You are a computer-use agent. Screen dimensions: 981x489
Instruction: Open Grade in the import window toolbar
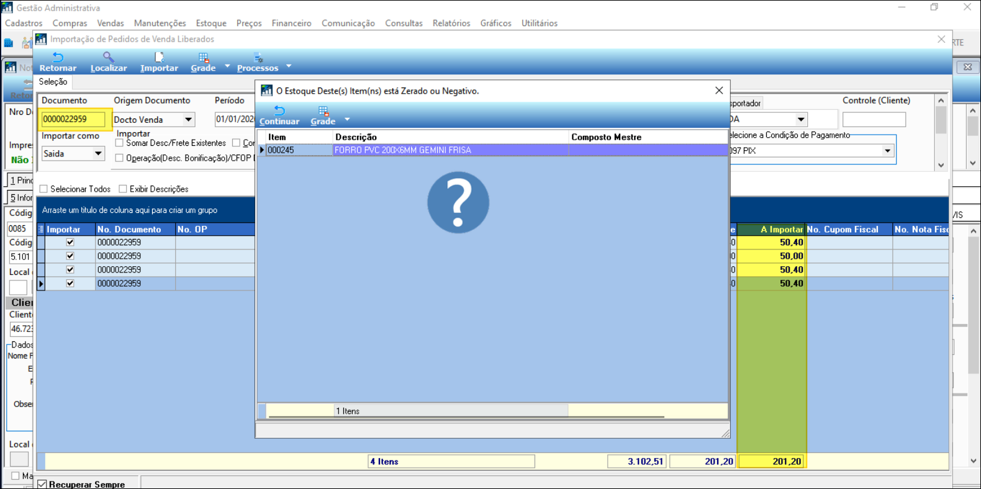point(203,62)
